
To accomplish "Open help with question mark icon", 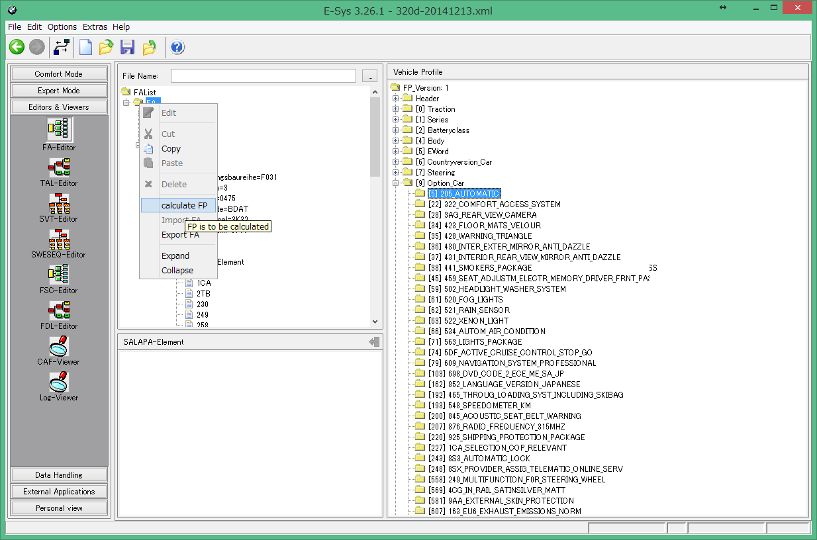I will click(x=177, y=47).
